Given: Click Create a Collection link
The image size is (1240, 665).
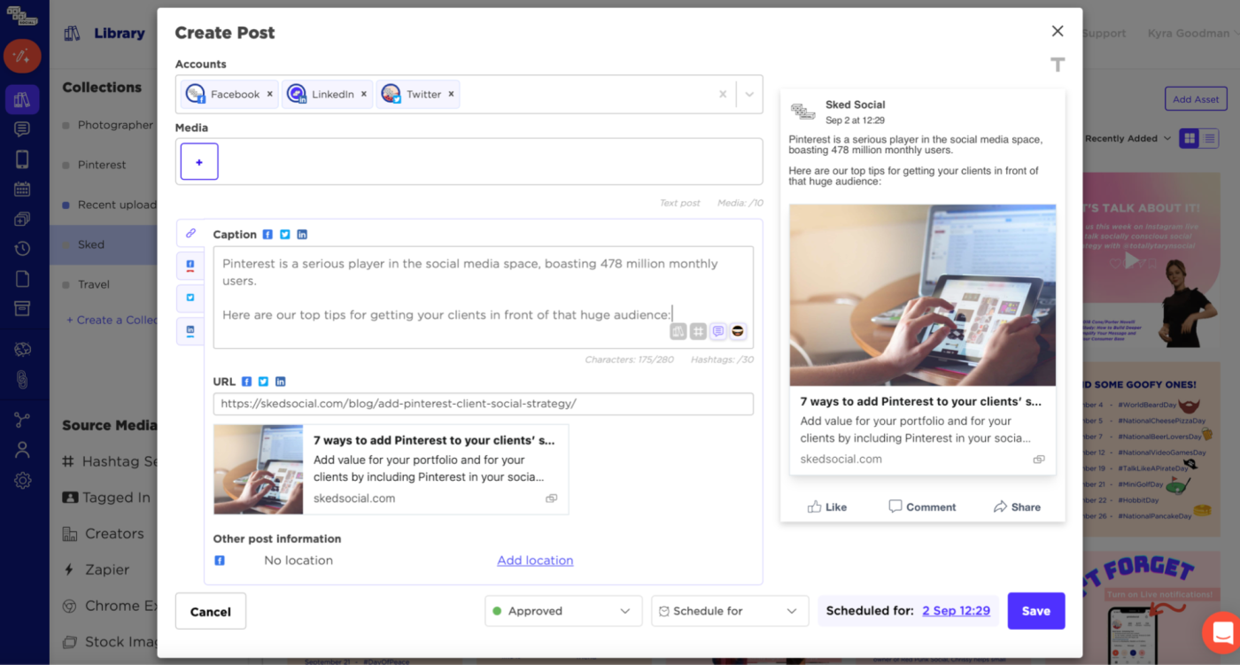Looking at the screenshot, I should click(112, 320).
